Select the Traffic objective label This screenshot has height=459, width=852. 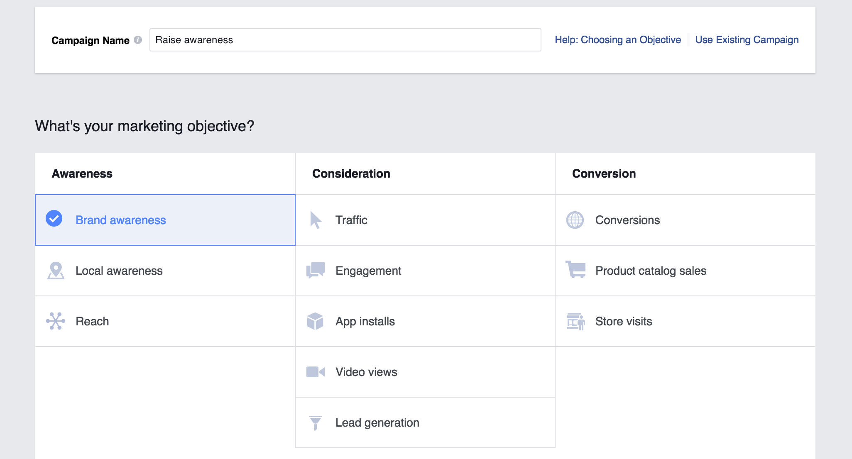tap(351, 220)
